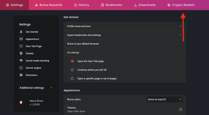Viewport: 209px width, 115px height.
Task: Click the On startup label
Action: coord(73,53)
